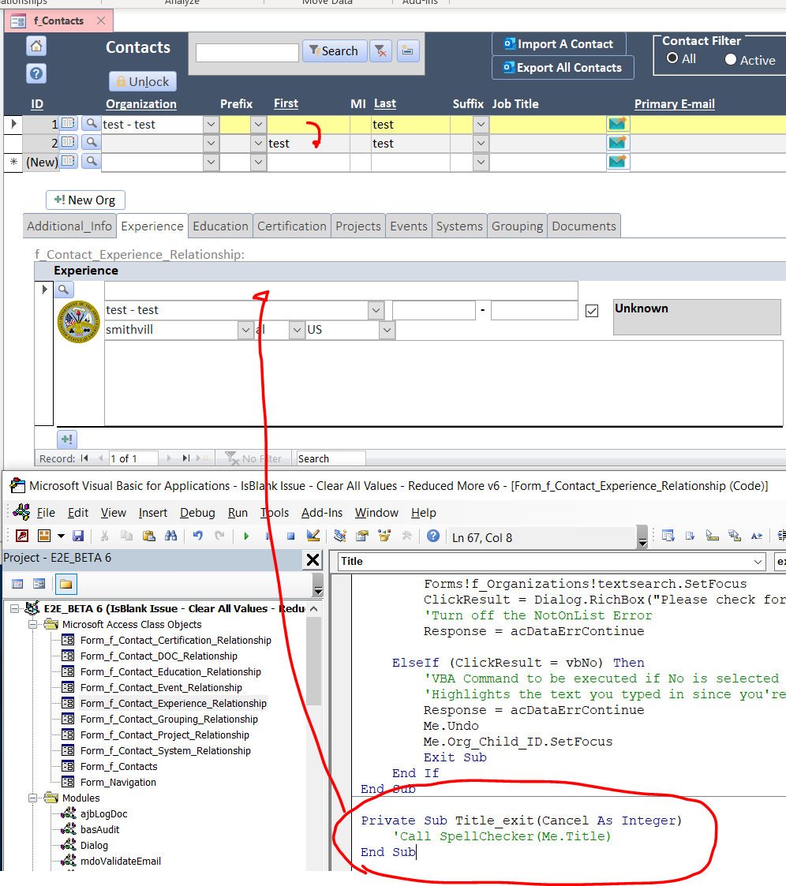
Task: Select Form_f_Contacts in project tree
Action: click(118, 766)
